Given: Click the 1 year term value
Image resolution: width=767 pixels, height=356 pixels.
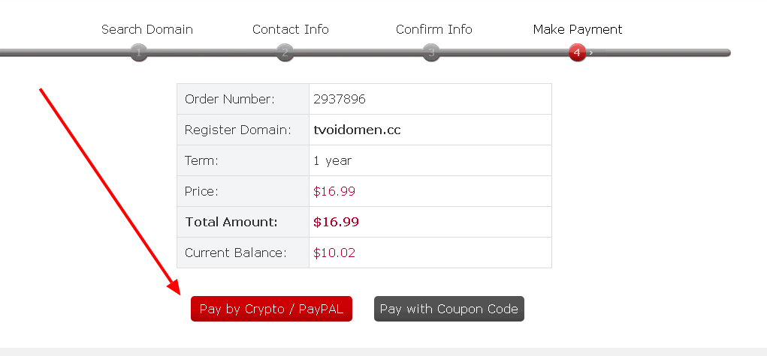Looking at the screenshot, I should tap(333, 160).
